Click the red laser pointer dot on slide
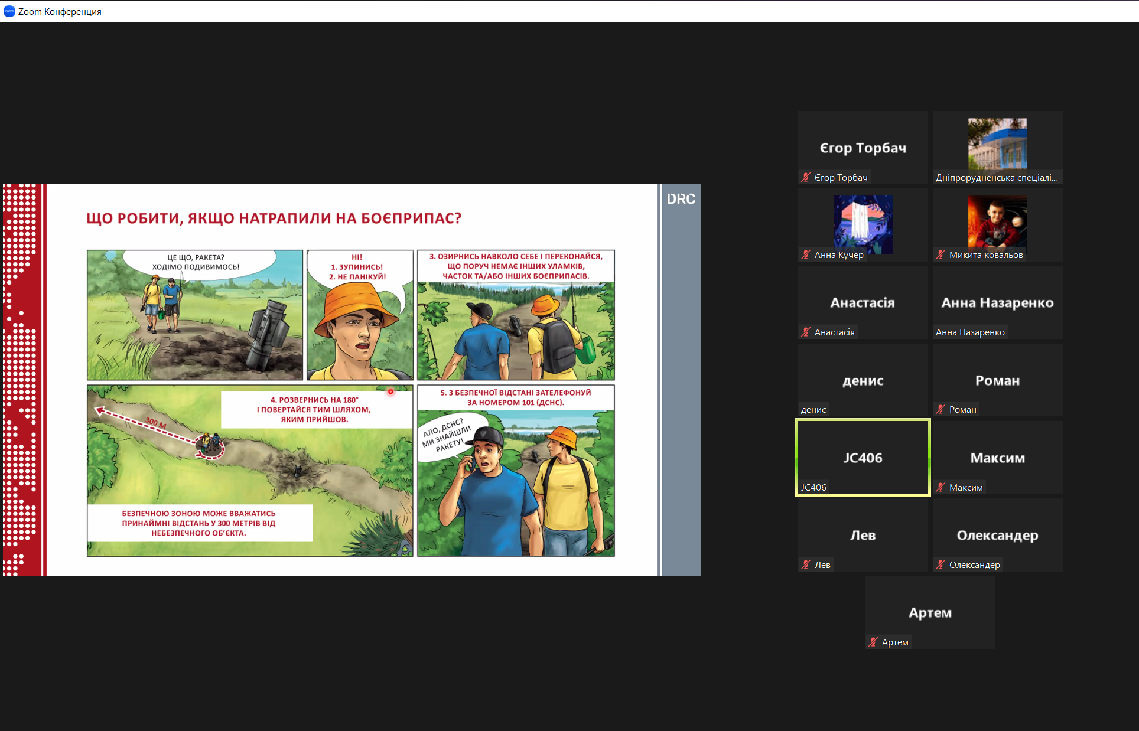The height and width of the screenshot is (731, 1139). pyautogui.click(x=390, y=391)
